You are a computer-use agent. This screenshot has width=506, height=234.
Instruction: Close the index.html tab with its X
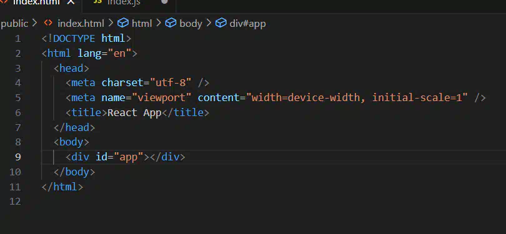point(71,2)
